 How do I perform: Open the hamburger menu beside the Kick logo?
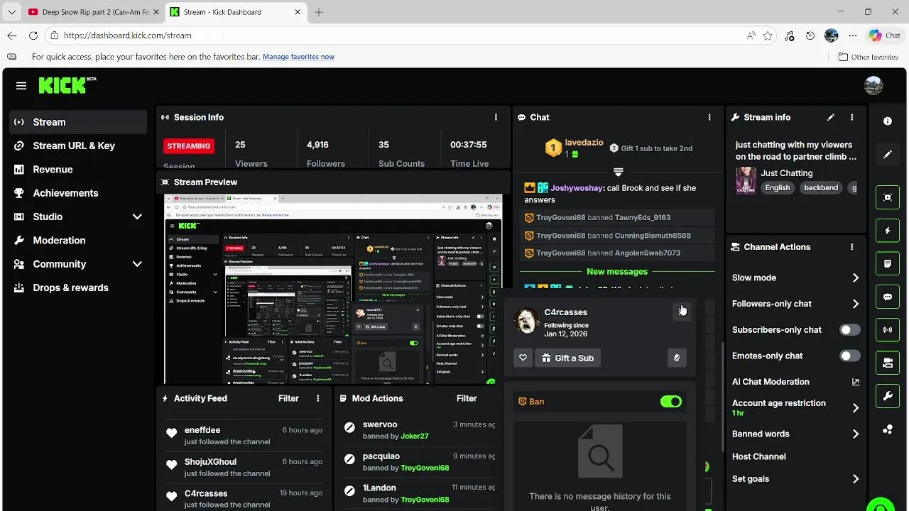click(x=21, y=86)
